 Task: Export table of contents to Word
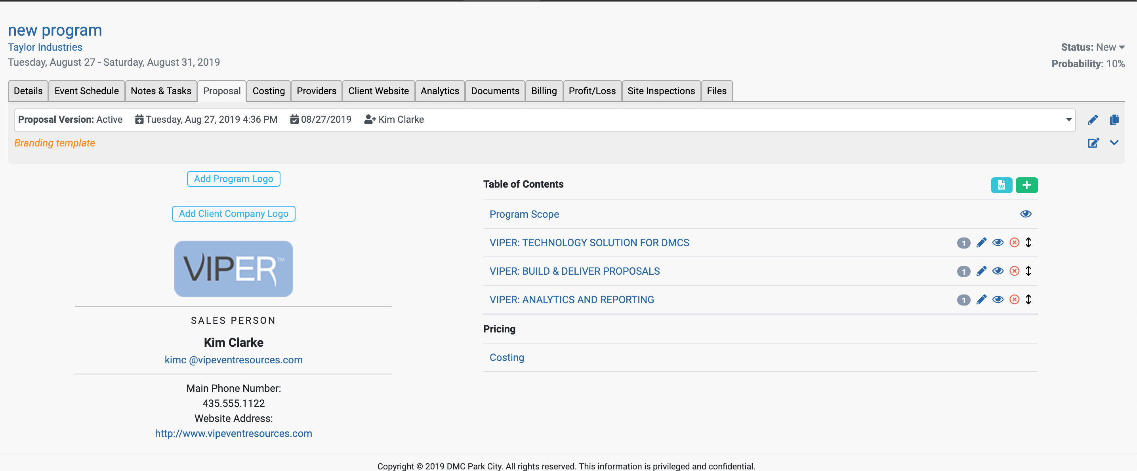click(x=1001, y=185)
